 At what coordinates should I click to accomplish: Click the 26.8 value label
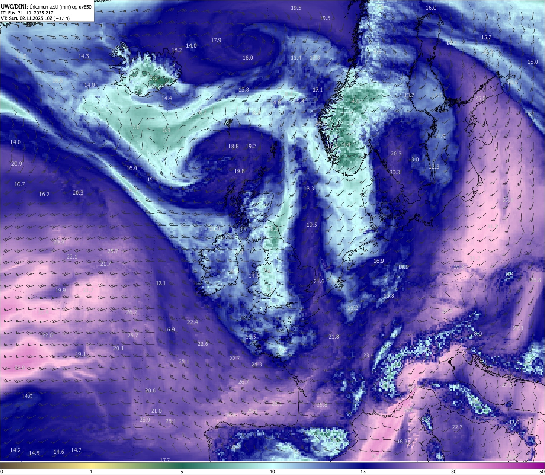tap(536, 280)
